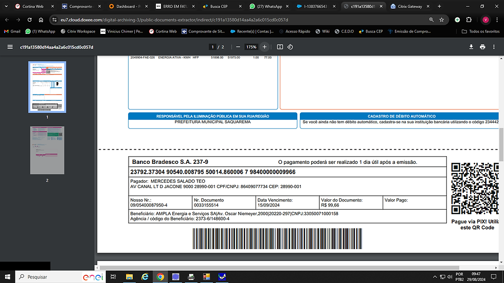Open Comprovante de Sit... bookmark
The width and height of the screenshot is (504, 283).
click(203, 31)
